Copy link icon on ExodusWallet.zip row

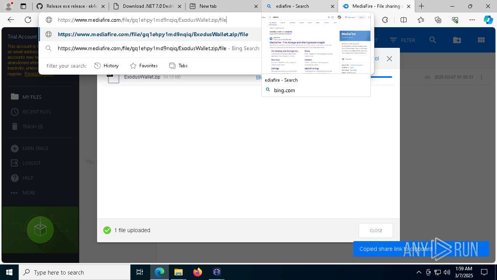(x=427, y=77)
